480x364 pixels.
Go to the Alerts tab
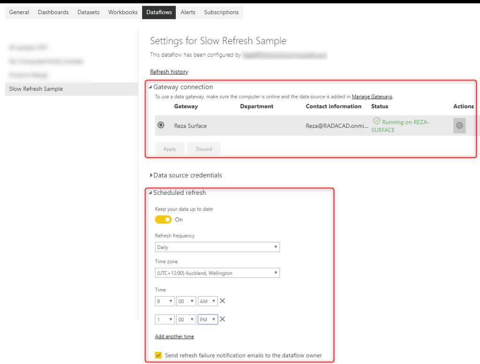point(188,12)
